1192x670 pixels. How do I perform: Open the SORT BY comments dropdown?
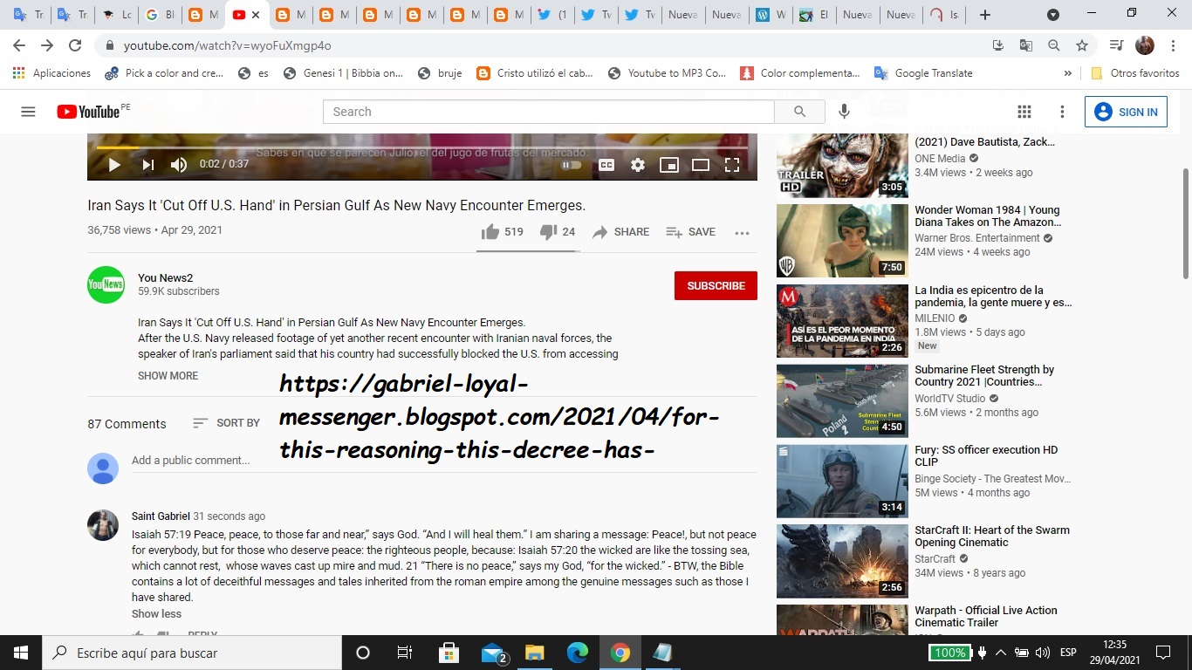[227, 423]
